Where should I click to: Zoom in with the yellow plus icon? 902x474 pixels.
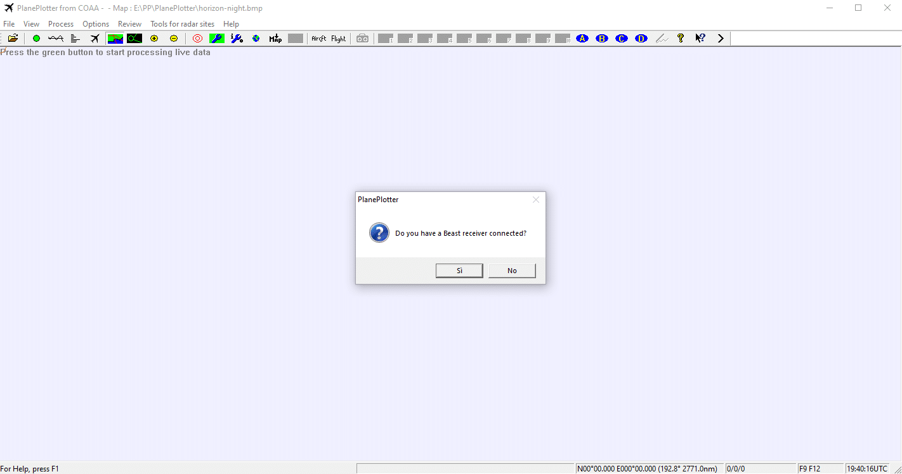click(154, 39)
